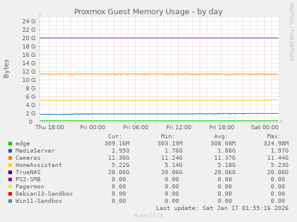Click the TrueNAS purple line in graph
The width and height of the screenshot is (297, 222).
[159, 38]
